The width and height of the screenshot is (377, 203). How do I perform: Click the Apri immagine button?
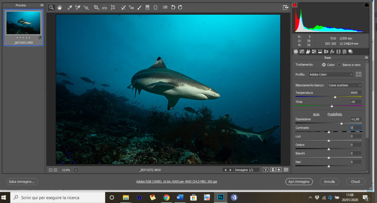pyautogui.click(x=299, y=182)
